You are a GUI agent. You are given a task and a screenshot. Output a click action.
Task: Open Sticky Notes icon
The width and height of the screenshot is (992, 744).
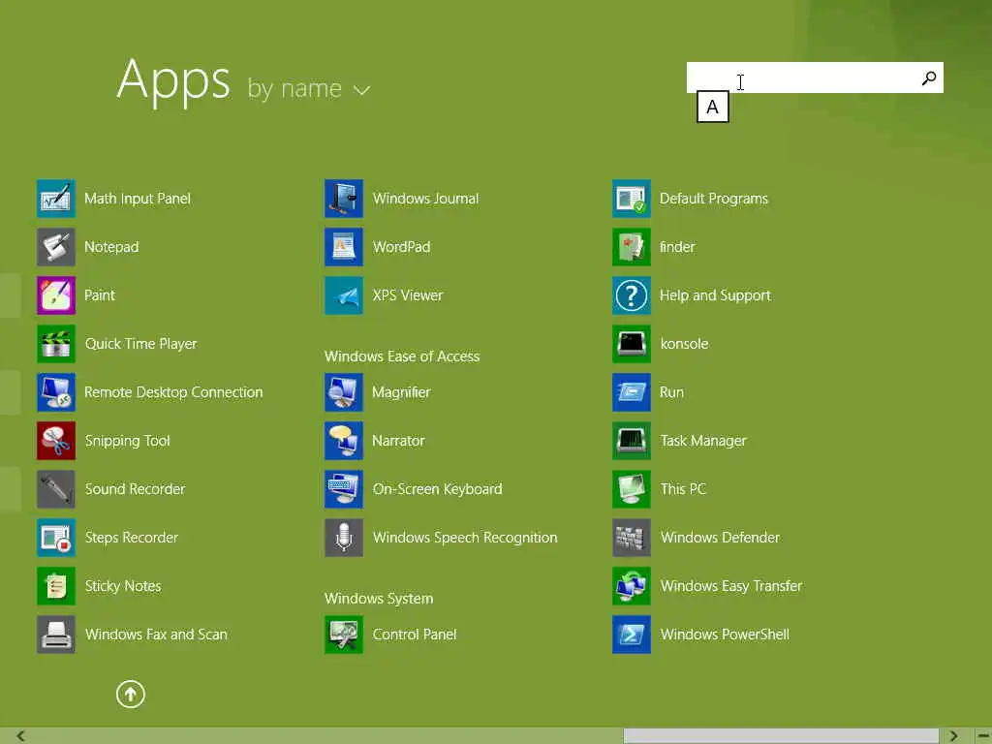coord(55,586)
